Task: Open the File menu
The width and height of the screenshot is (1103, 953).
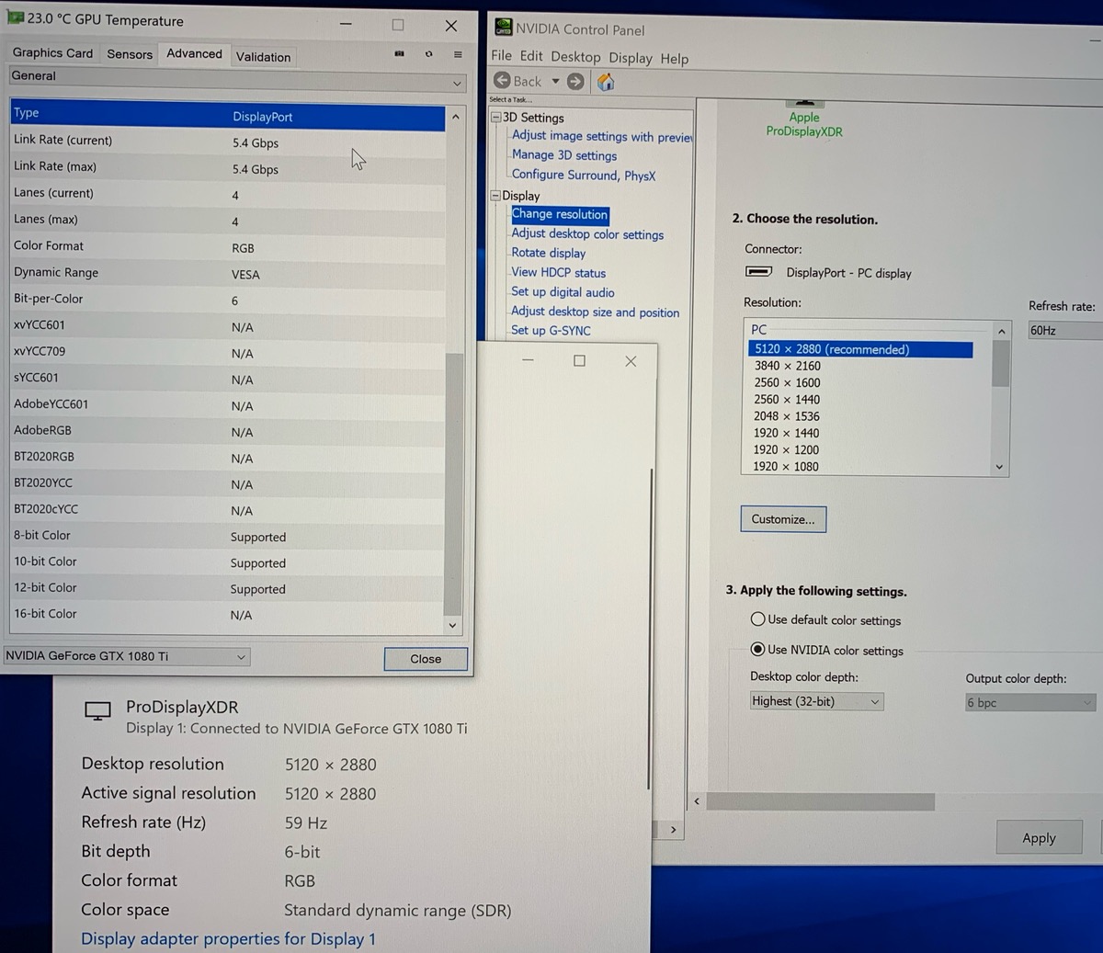Action: [501, 56]
